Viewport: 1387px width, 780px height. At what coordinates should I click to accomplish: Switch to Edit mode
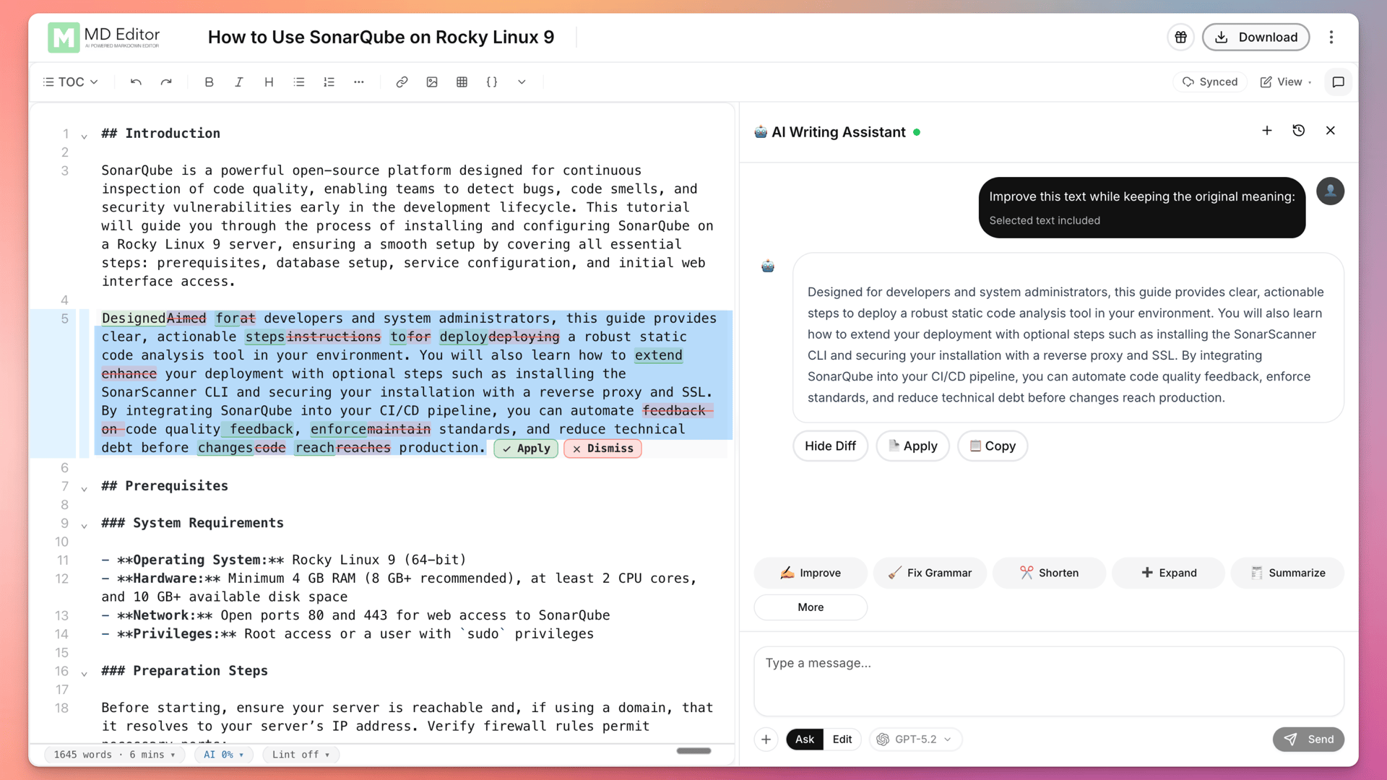pyautogui.click(x=842, y=740)
